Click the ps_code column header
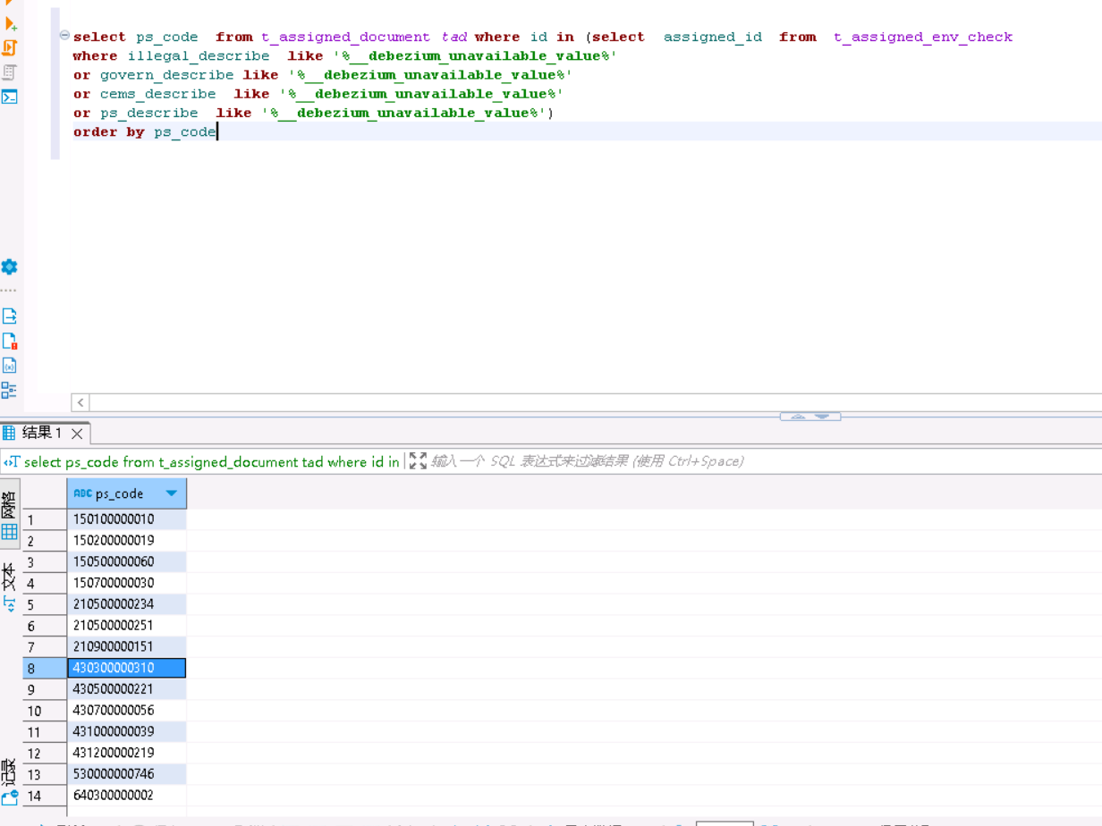Image resolution: width=1102 pixels, height=826 pixels. click(127, 493)
